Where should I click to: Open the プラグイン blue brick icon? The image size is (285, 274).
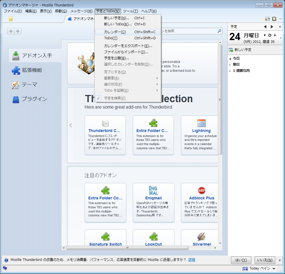pyautogui.click(x=16, y=99)
